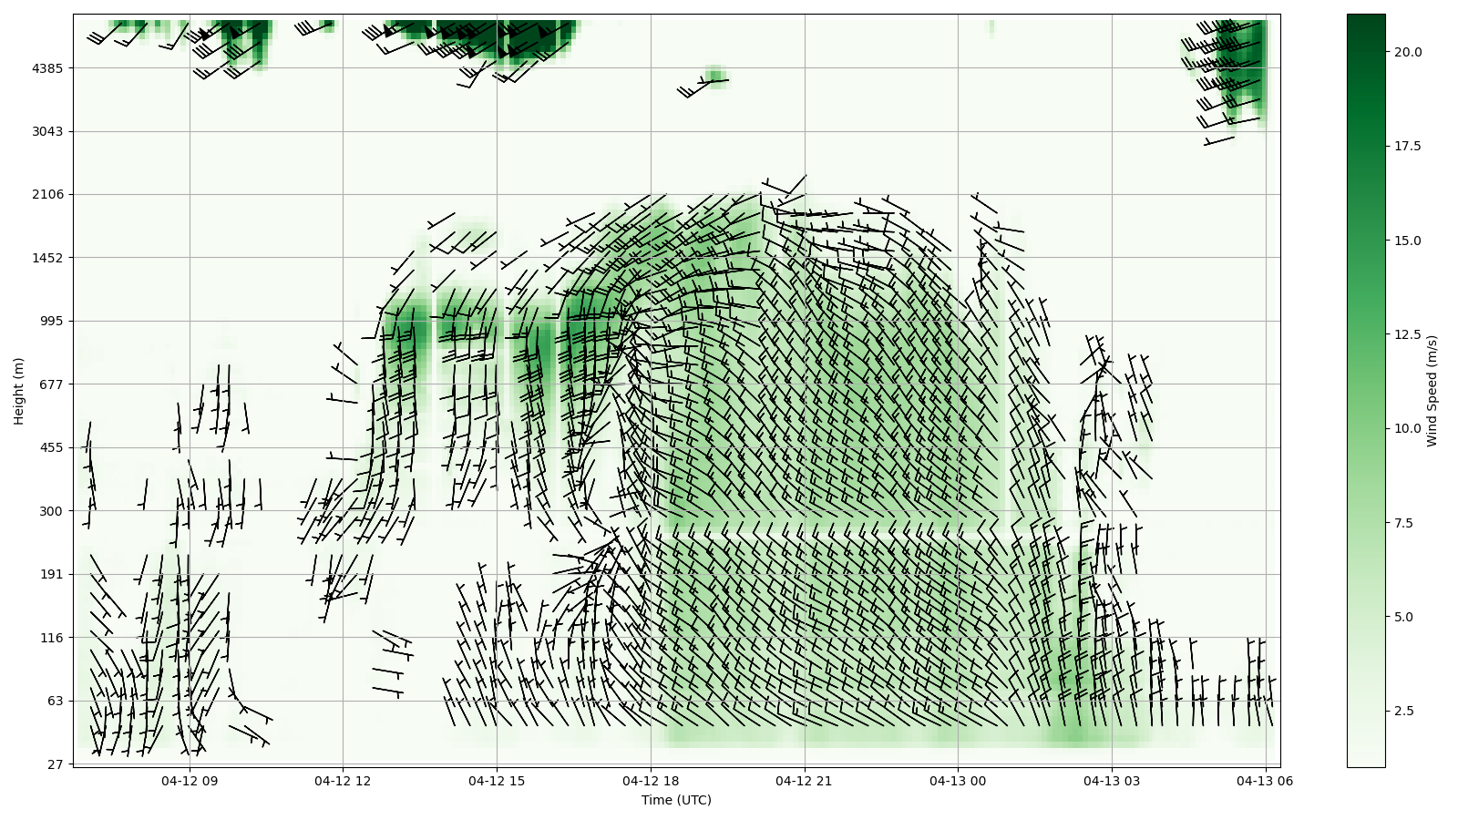The height and width of the screenshot is (820, 1458).
Task: Pick the 17.5 value on the colorbar
Action: [x=1407, y=146]
